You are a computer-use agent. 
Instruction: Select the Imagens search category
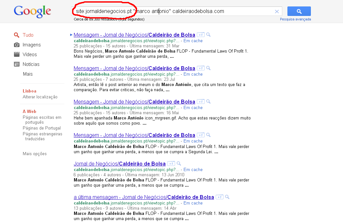pos(32,45)
